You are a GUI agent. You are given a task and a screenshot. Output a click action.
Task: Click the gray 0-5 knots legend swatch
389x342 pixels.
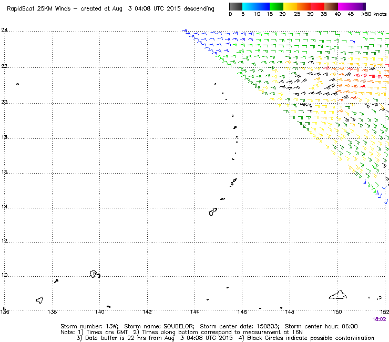pyautogui.click(x=236, y=6)
